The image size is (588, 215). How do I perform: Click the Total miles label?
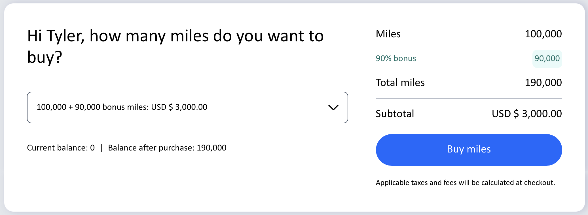[400, 83]
